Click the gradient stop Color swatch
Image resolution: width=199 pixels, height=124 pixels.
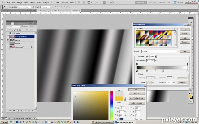coord(149,82)
